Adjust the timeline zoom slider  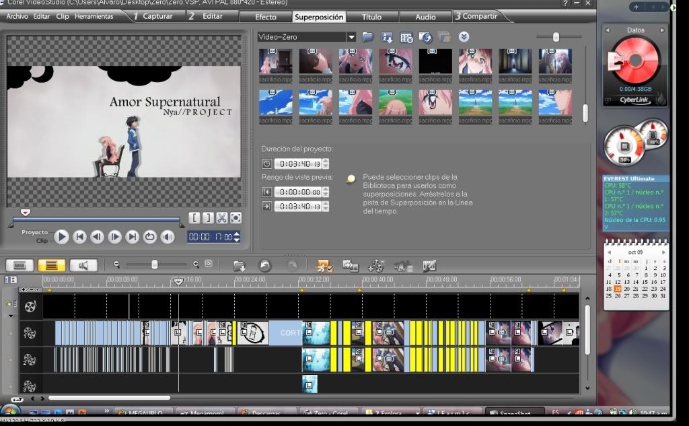[x=154, y=264]
